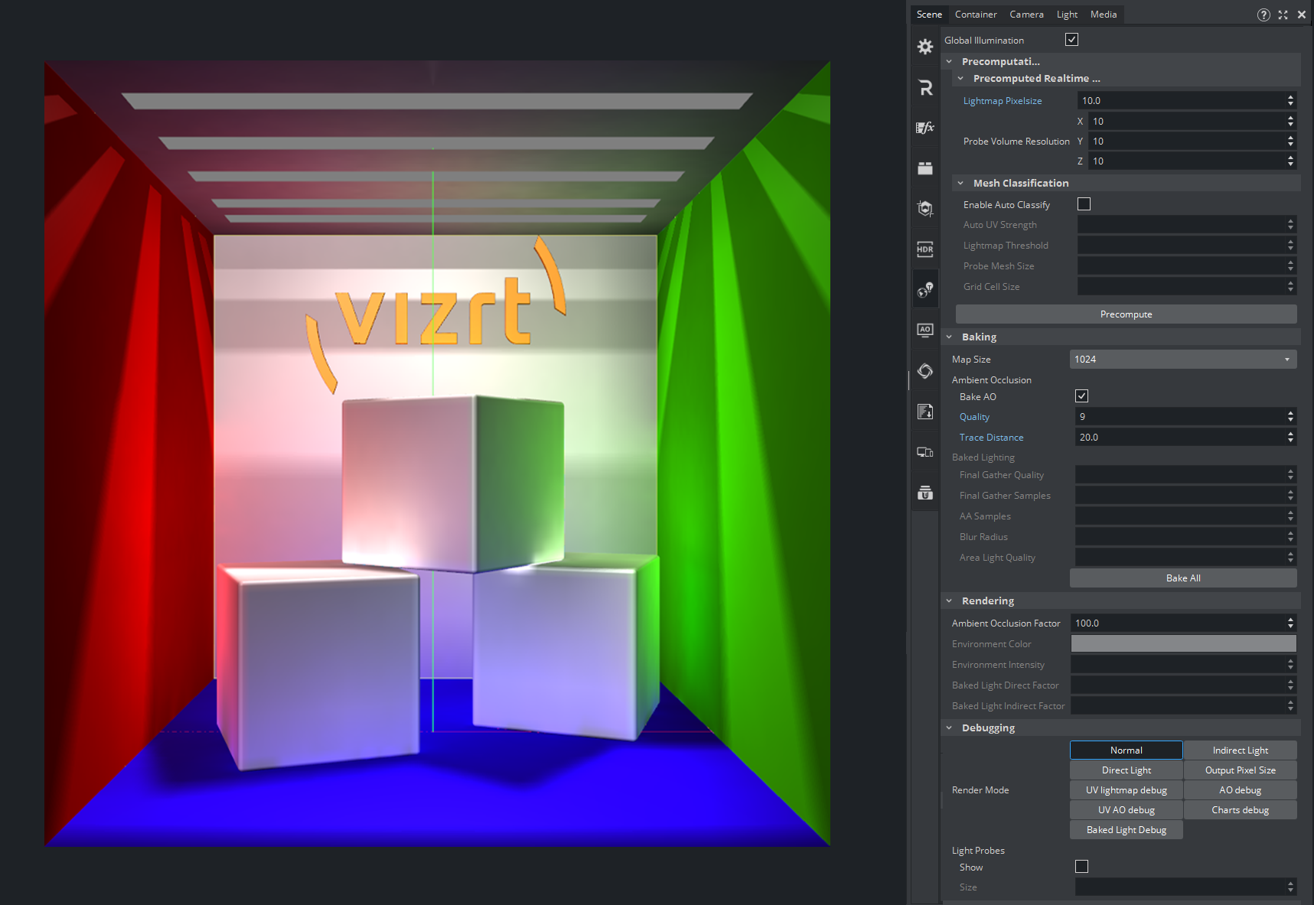Open the gear settings icon in sidebar
Image resolution: width=1314 pixels, height=905 pixels.
coord(925,47)
